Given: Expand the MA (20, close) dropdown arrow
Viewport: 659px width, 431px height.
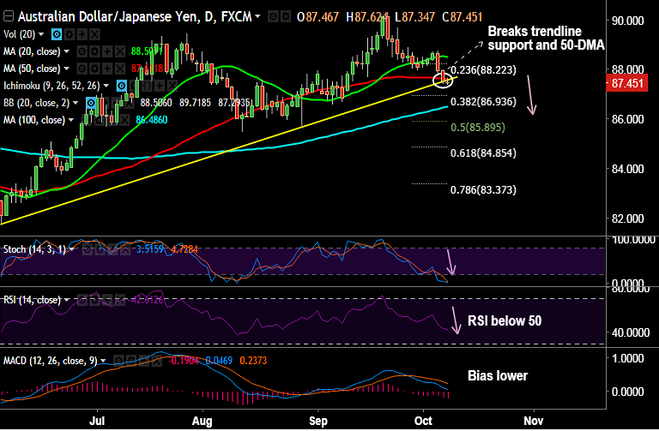Looking at the screenshot, I should 66,51.
